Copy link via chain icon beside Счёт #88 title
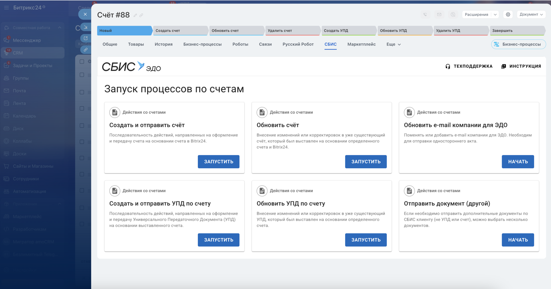The width and height of the screenshot is (551, 289). [x=141, y=15]
